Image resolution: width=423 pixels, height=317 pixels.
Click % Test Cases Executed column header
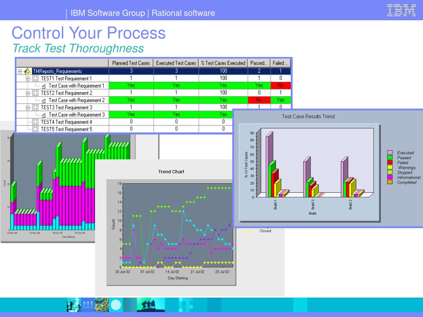click(x=223, y=63)
